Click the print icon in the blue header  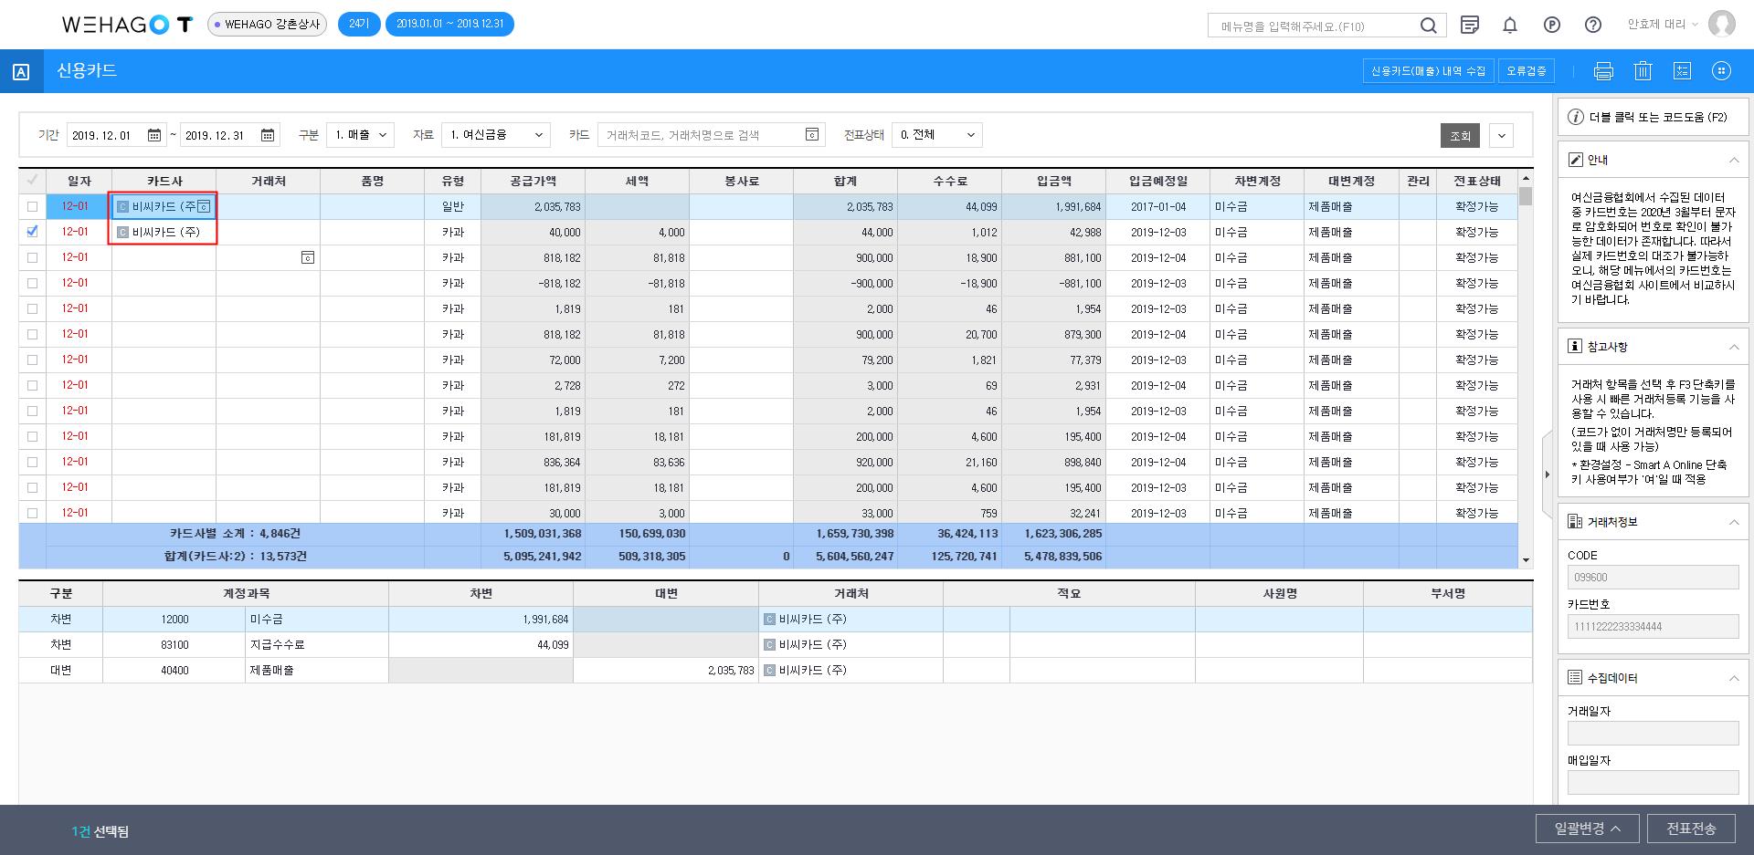pyautogui.click(x=1603, y=71)
